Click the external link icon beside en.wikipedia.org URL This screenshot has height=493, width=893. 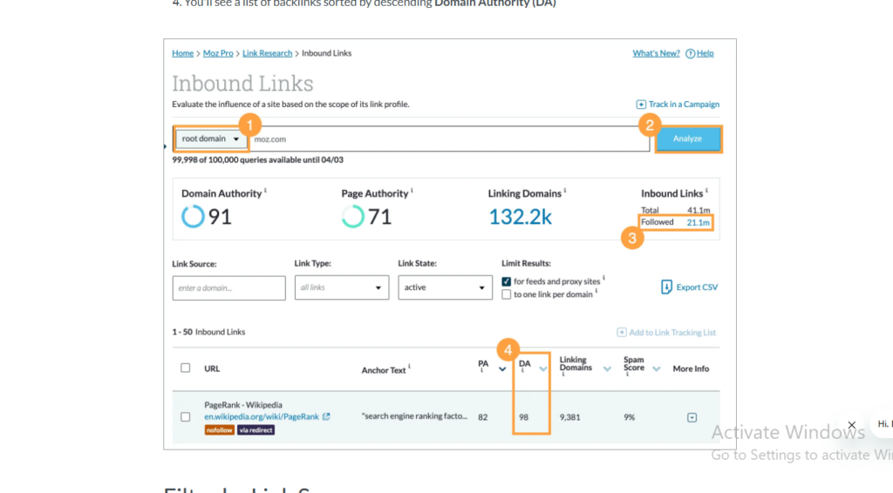(x=326, y=417)
